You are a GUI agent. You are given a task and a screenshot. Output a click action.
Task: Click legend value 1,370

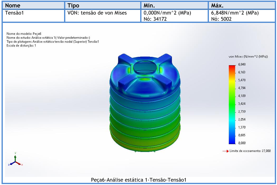coord(242,127)
